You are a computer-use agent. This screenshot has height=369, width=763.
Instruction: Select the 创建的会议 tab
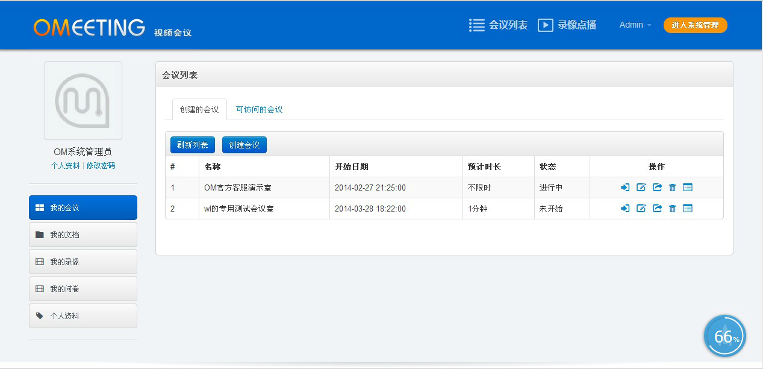pos(199,109)
